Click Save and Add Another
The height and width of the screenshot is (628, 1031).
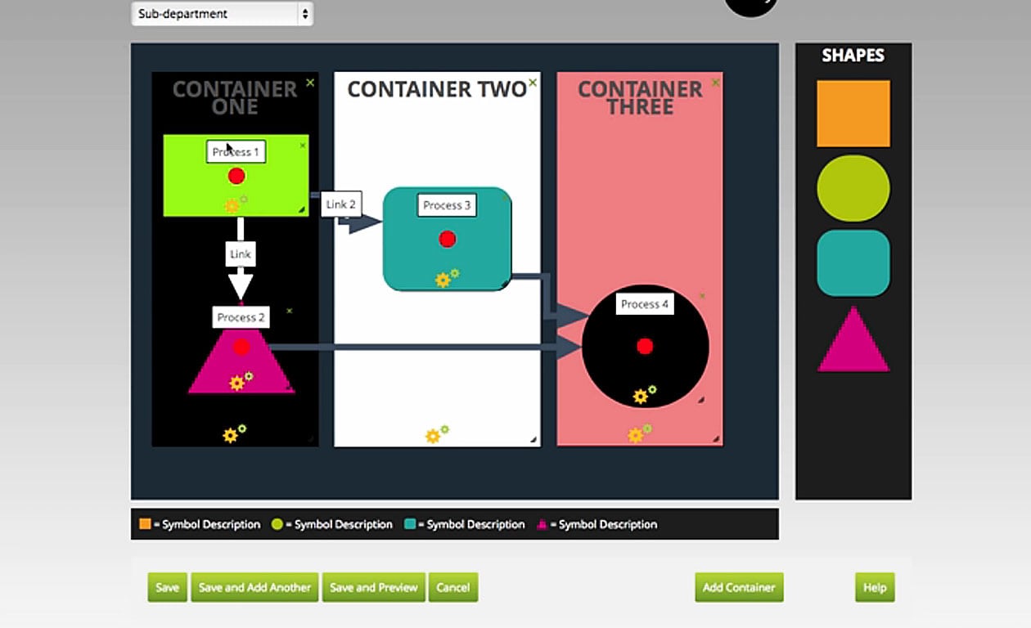[x=254, y=587]
